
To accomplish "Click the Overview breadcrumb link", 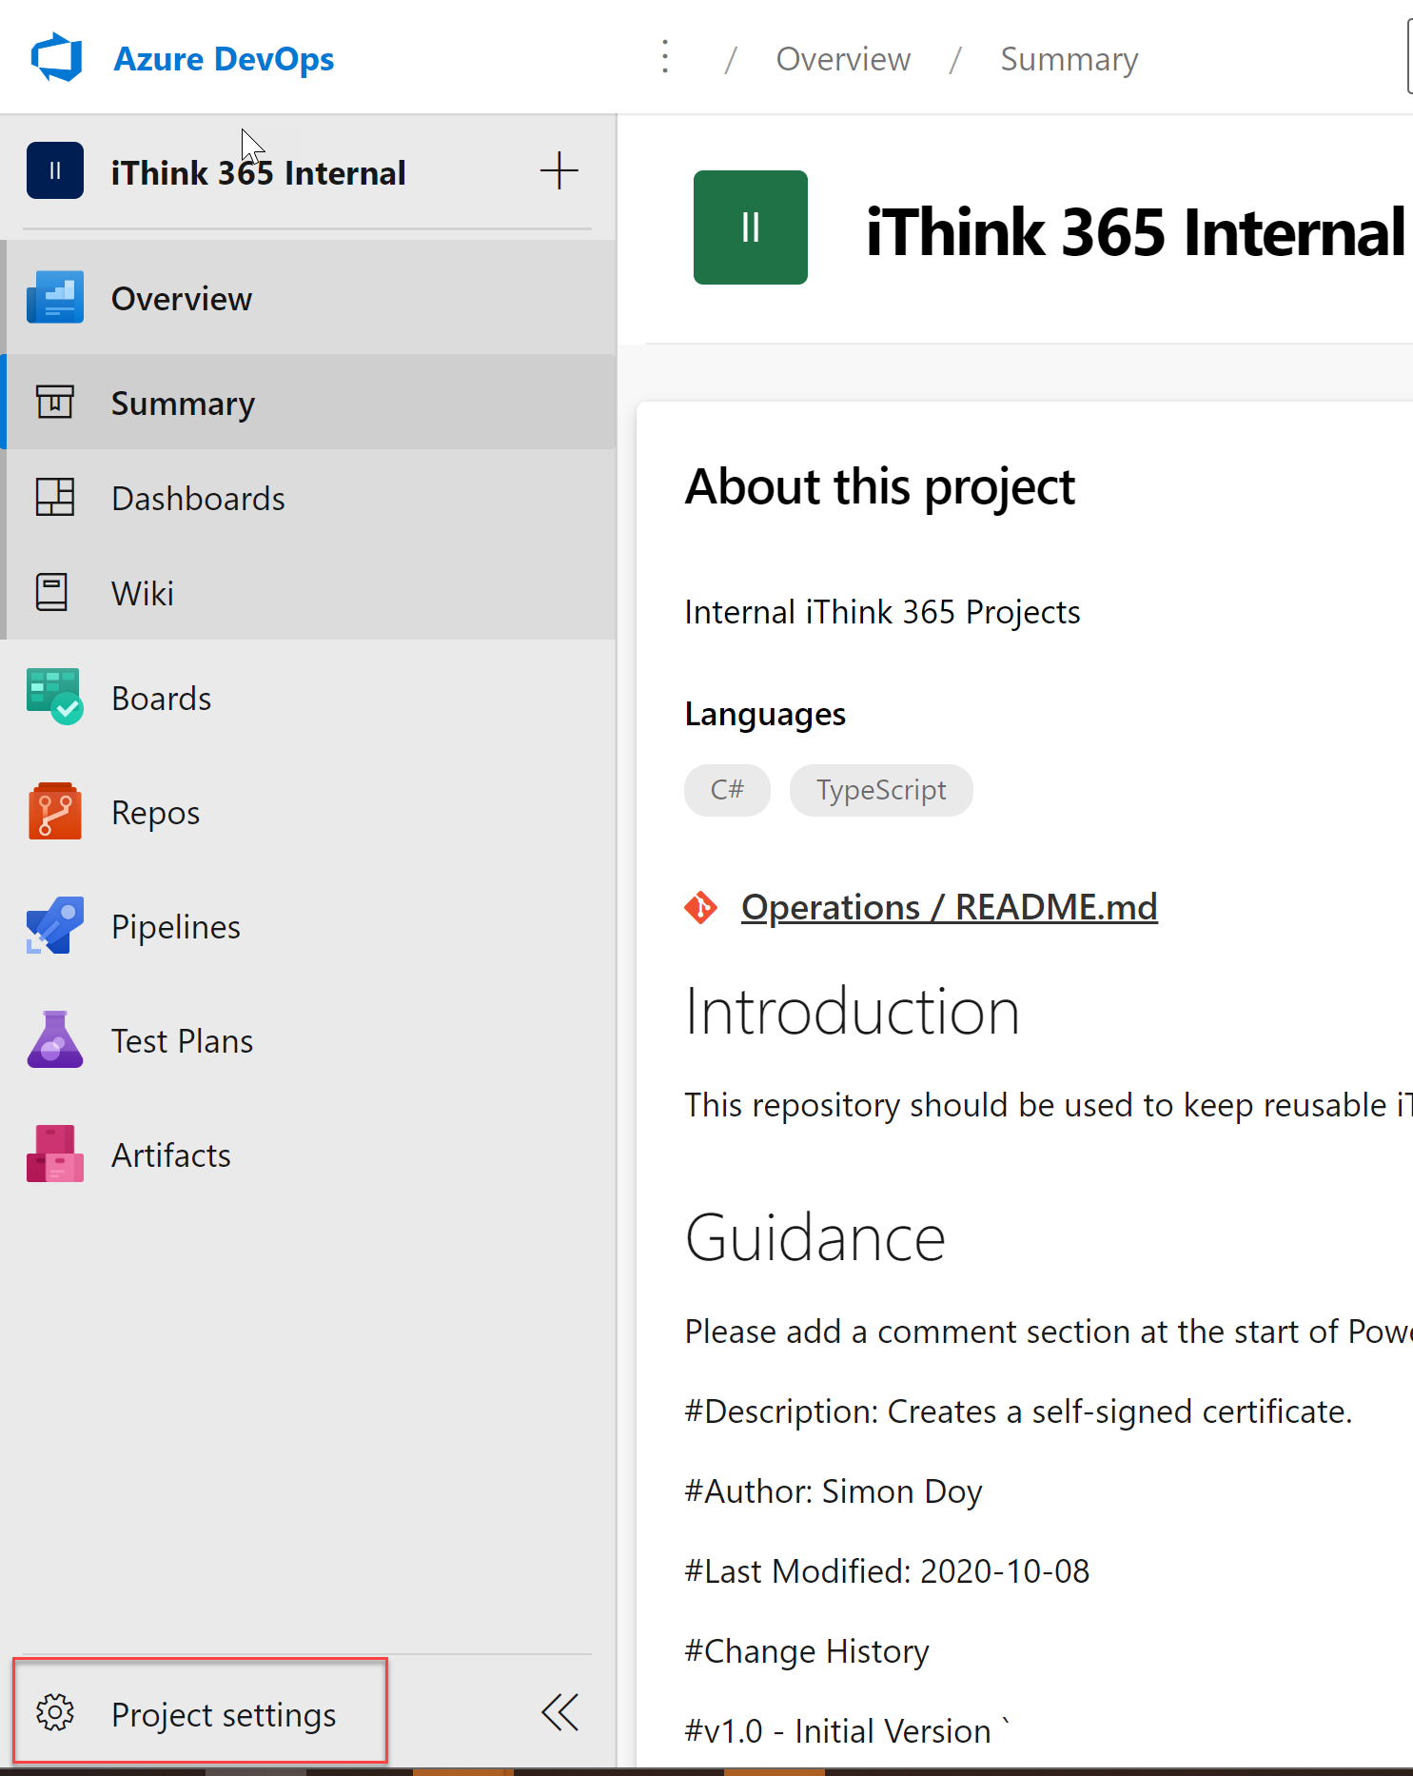I will (843, 59).
